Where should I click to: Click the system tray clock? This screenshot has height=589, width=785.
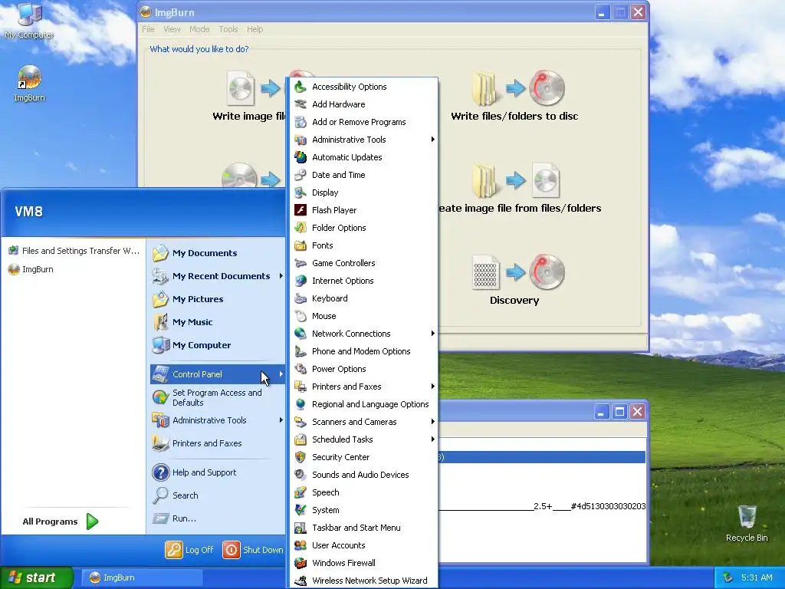point(757,577)
